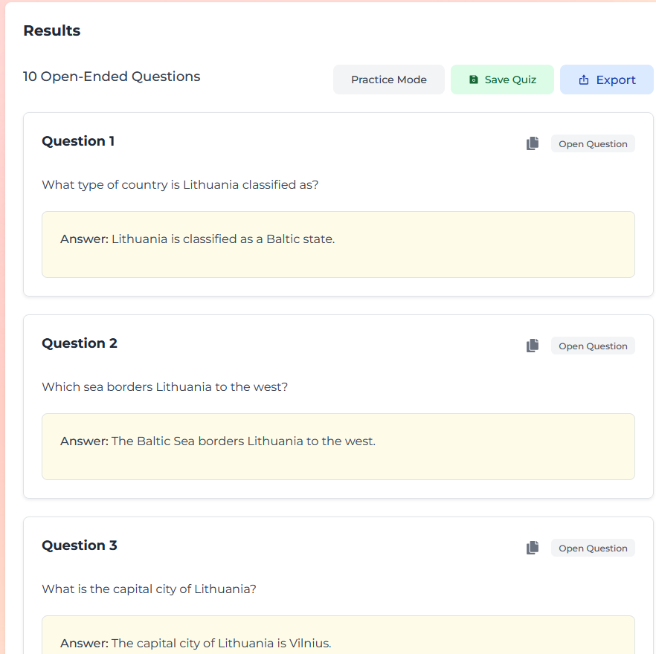The image size is (656, 654).
Task: Click the Question 3 heading
Action: point(80,545)
